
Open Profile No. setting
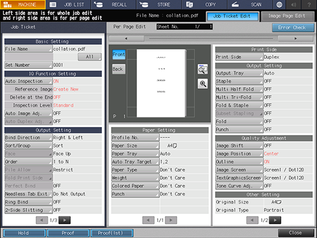point(135,137)
